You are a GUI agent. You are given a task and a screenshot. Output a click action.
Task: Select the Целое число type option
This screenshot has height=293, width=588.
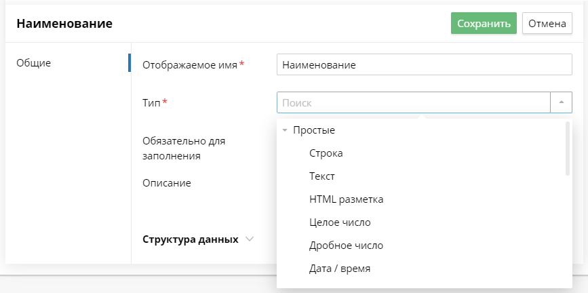[340, 222]
